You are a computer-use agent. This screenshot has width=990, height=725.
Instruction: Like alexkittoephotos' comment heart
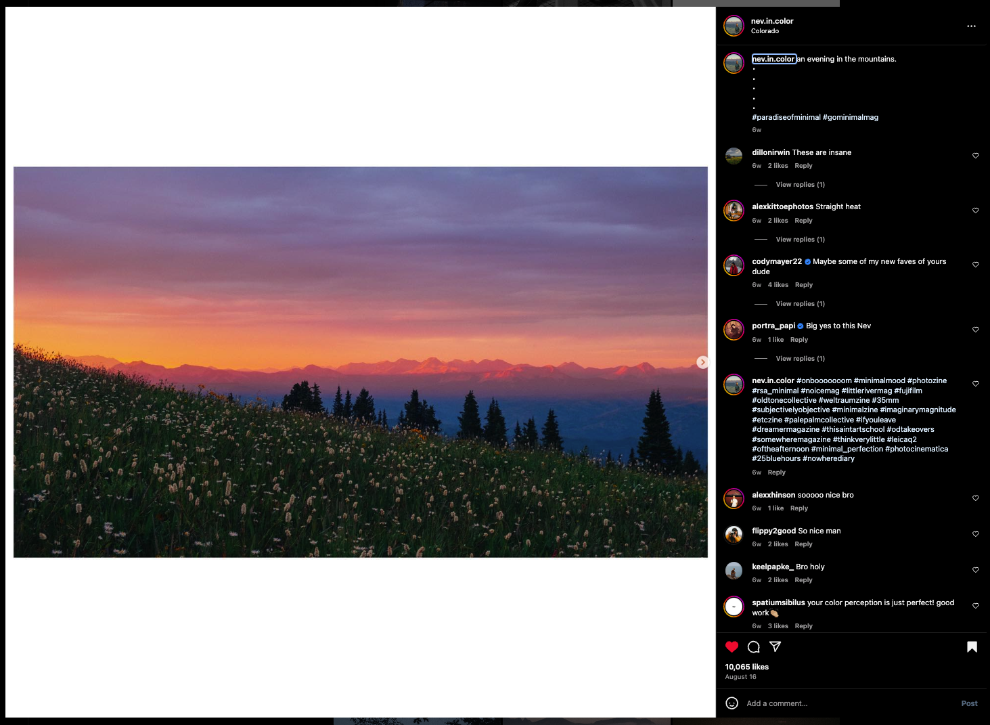(x=975, y=211)
